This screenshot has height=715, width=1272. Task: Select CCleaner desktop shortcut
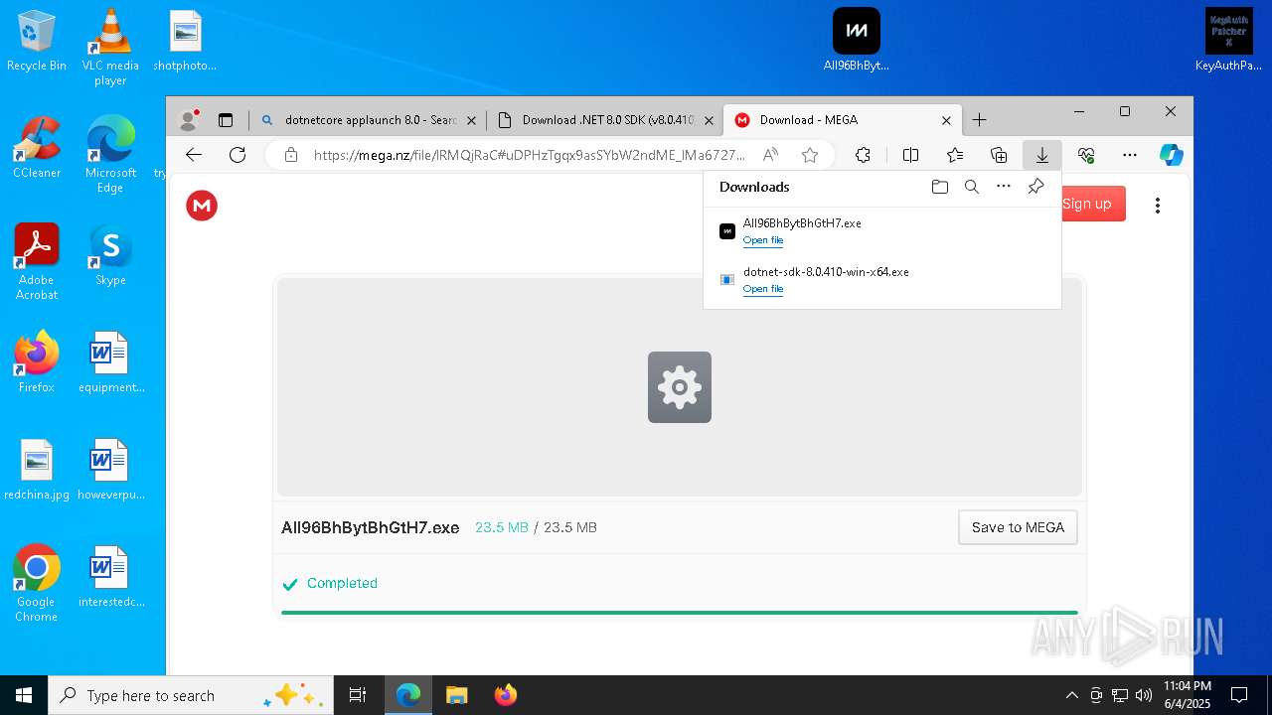37,147
